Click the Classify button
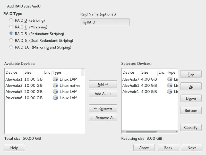The height and width of the screenshot is (155, 206). point(191,127)
